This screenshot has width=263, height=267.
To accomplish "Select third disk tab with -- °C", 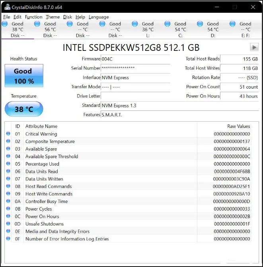I will (x=82, y=29).
